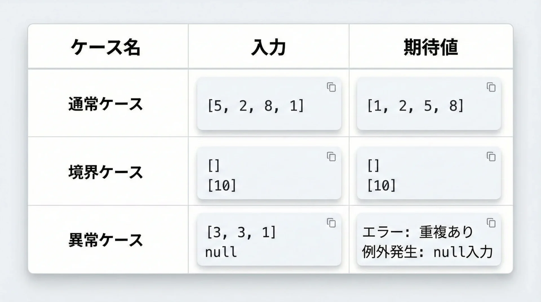Click the [10] text in the 期待値 column
The image size is (541, 302).
[x=382, y=186]
